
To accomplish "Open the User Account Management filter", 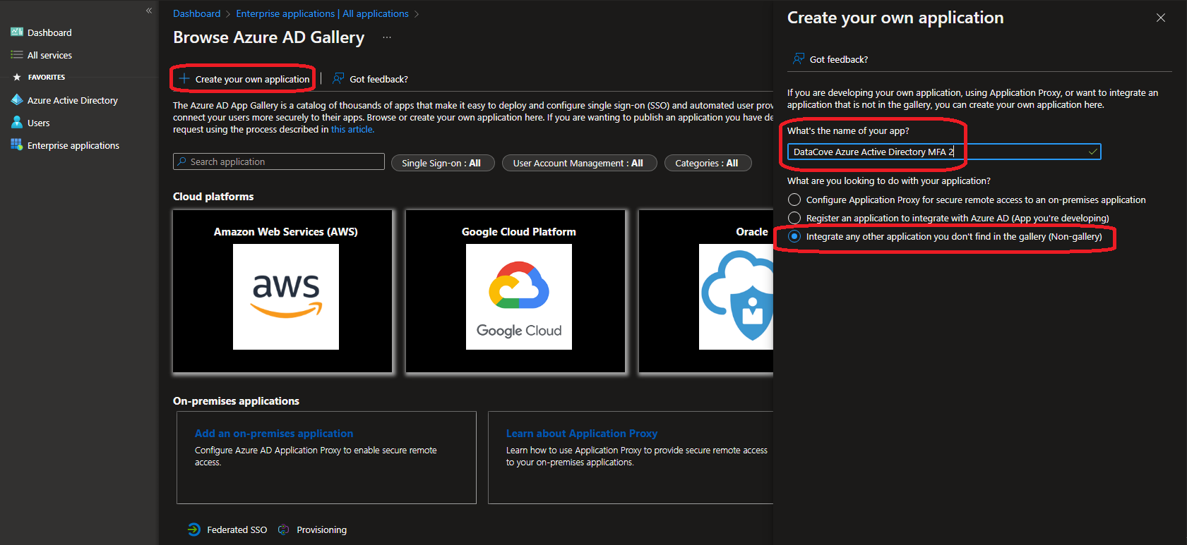I will [578, 163].
